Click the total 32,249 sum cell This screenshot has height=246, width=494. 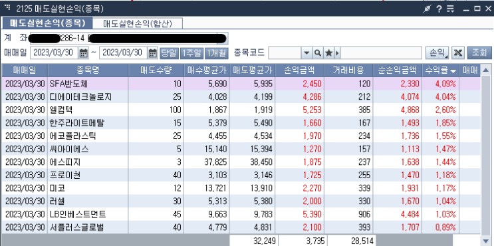pyautogui.click(x=254, y=241)
